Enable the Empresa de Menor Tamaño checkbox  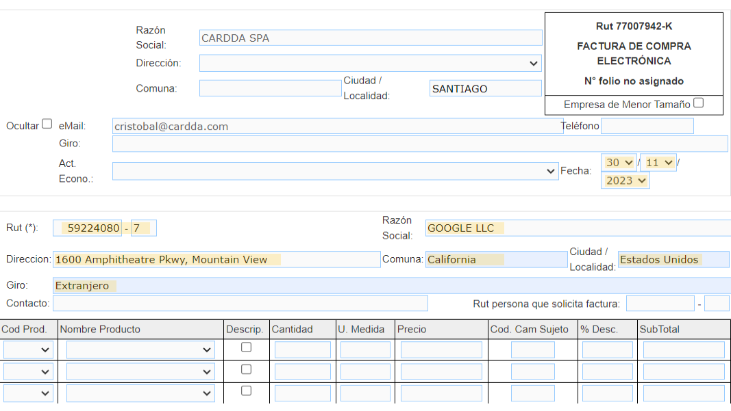coord(698,103)
